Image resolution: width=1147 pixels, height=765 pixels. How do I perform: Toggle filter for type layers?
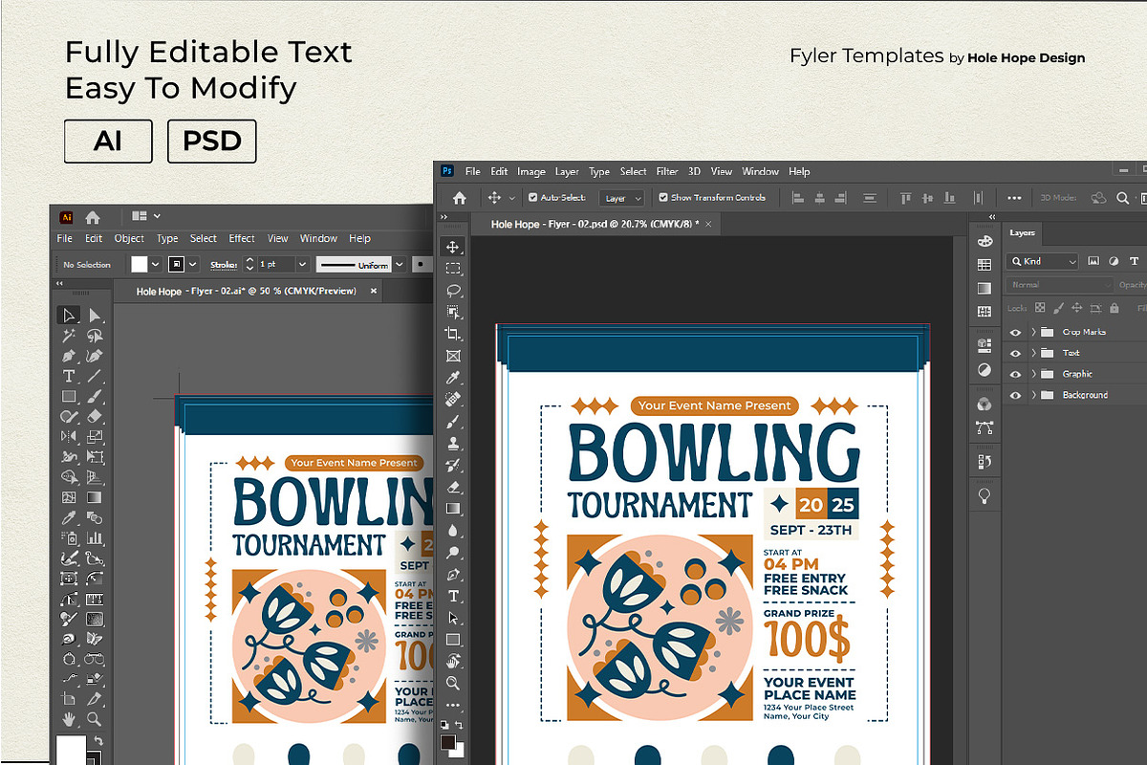click(x=1134, y=260)
